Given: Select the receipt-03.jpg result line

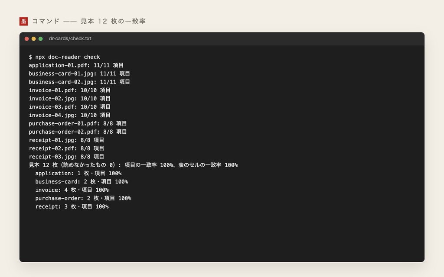Looking at the screenshot, I should click(66, 157).
